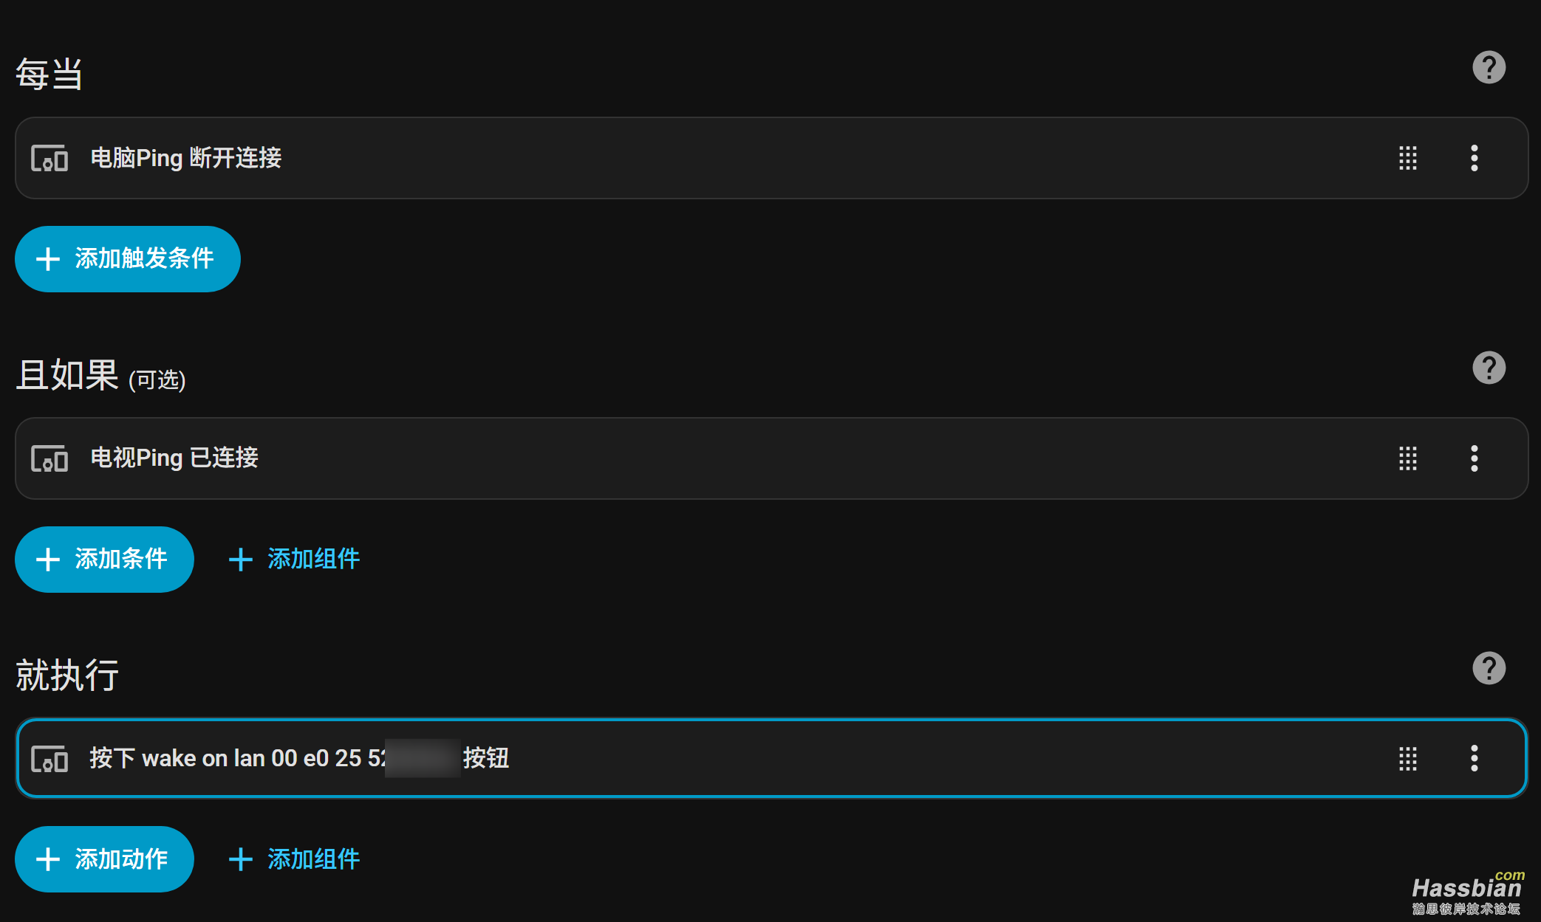Click the 添加触发条件 button
Screen dimensions: 1541x922
tap(127, 259)
